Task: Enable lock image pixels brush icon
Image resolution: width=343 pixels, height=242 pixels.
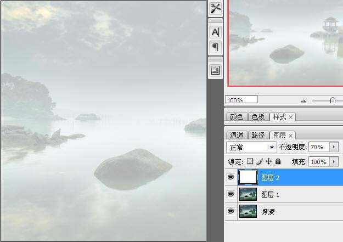Action: point(260,161)
